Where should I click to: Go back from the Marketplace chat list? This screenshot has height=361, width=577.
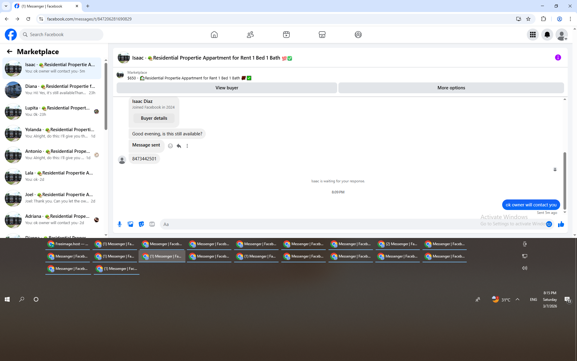[10, 51]
